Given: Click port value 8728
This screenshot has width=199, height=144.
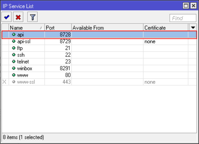Looking at the screenshot, I should (65, 34).
